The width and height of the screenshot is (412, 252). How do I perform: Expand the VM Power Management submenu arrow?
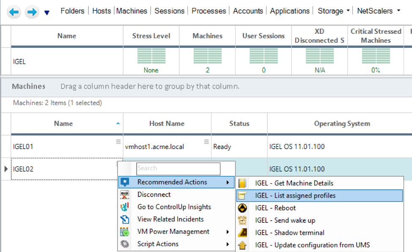[x=228, y=232]
